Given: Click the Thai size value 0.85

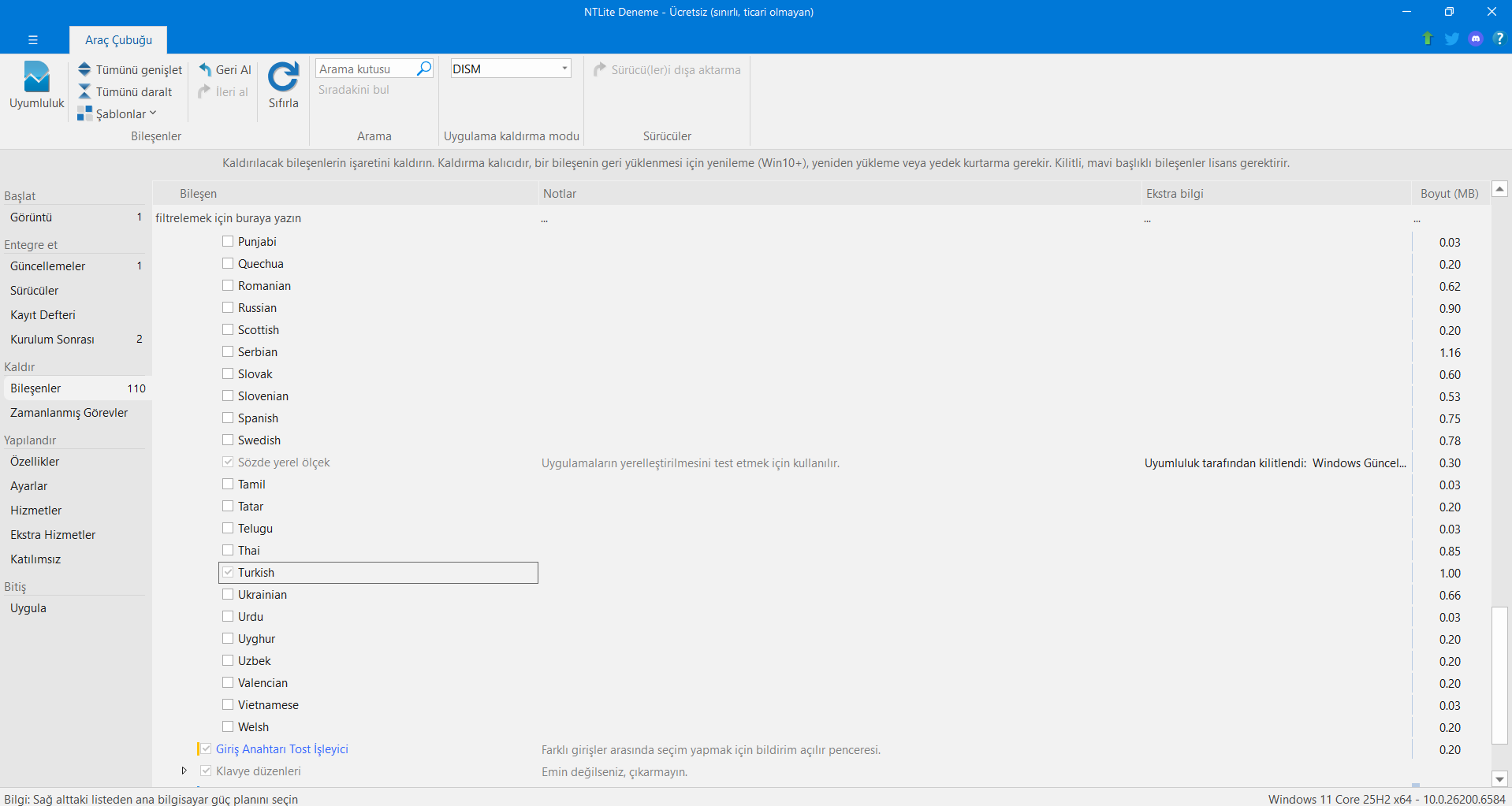Looking at the screenshot, I should point(1450,551).
